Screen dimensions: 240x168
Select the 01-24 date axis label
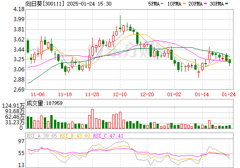point(228,94)
